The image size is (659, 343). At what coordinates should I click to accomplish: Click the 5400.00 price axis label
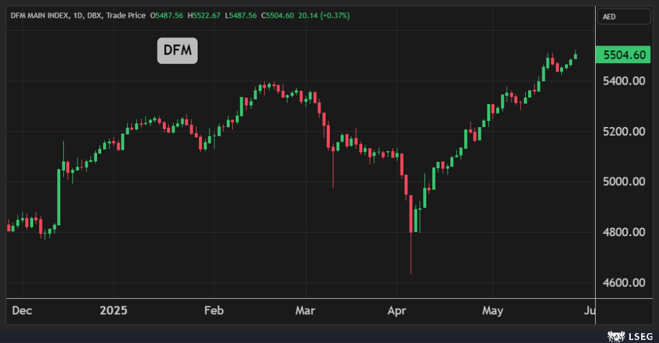[624, 81]
